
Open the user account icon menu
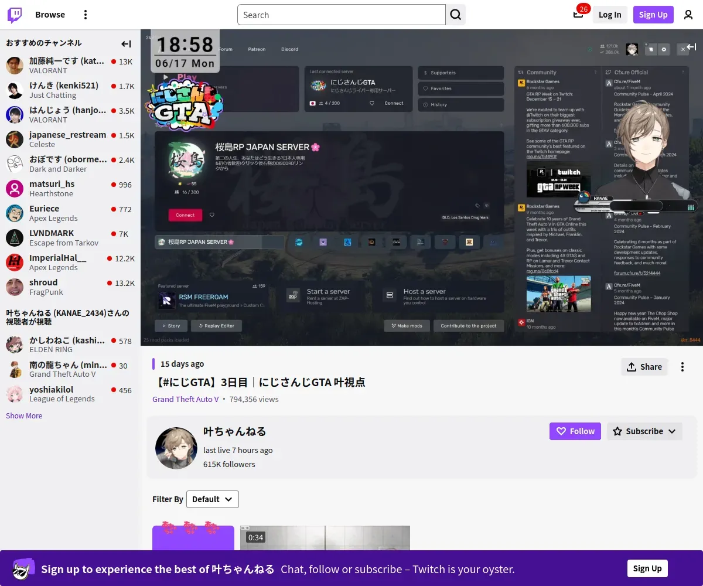pos(688,15)
